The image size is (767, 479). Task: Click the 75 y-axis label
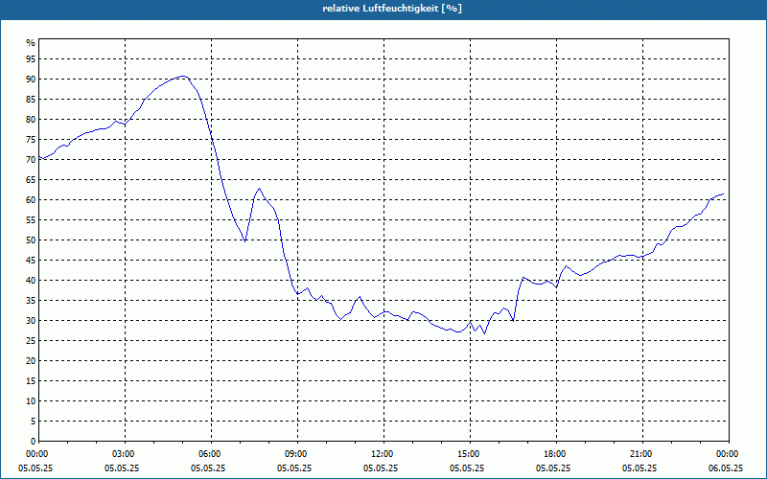pos(31,140)
